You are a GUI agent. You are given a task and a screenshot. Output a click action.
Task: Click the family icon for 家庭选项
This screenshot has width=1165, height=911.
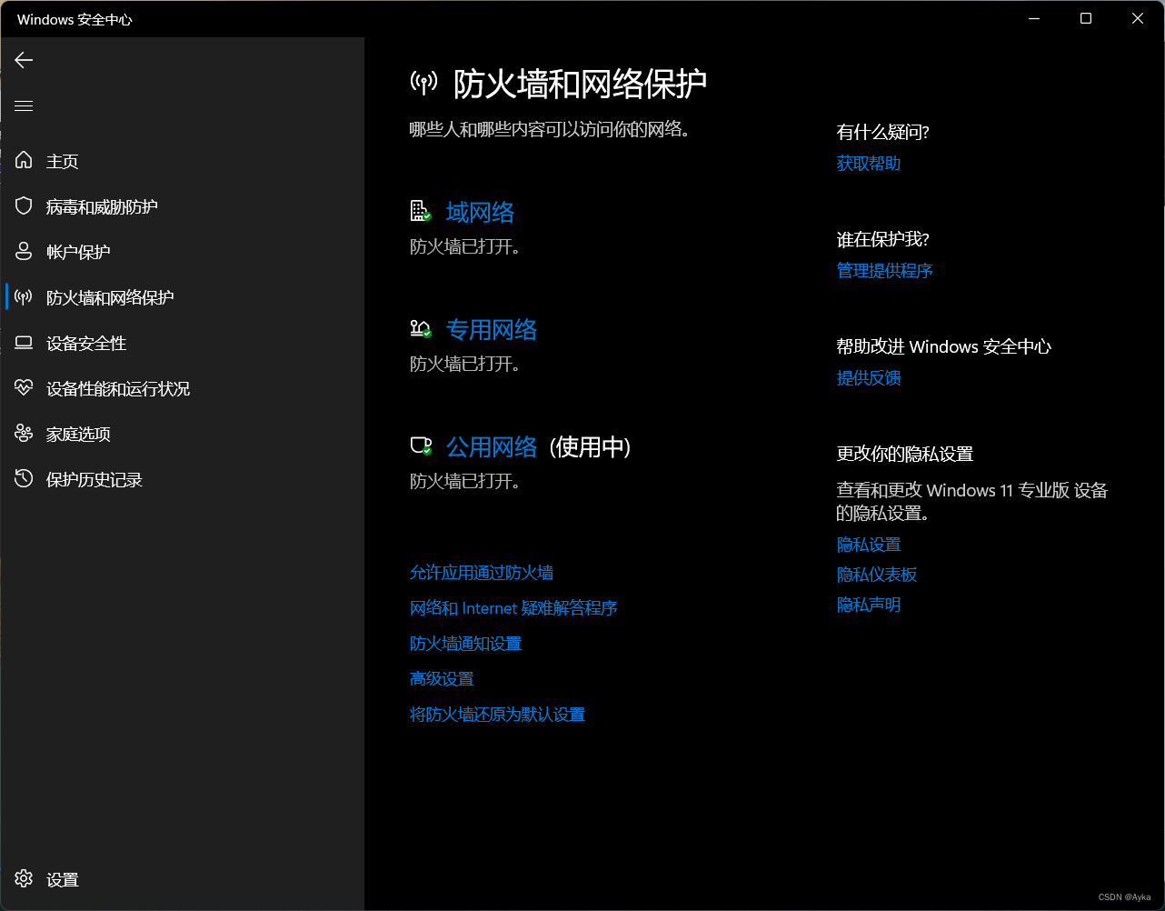pyautogui.click(x=24, y=434)
